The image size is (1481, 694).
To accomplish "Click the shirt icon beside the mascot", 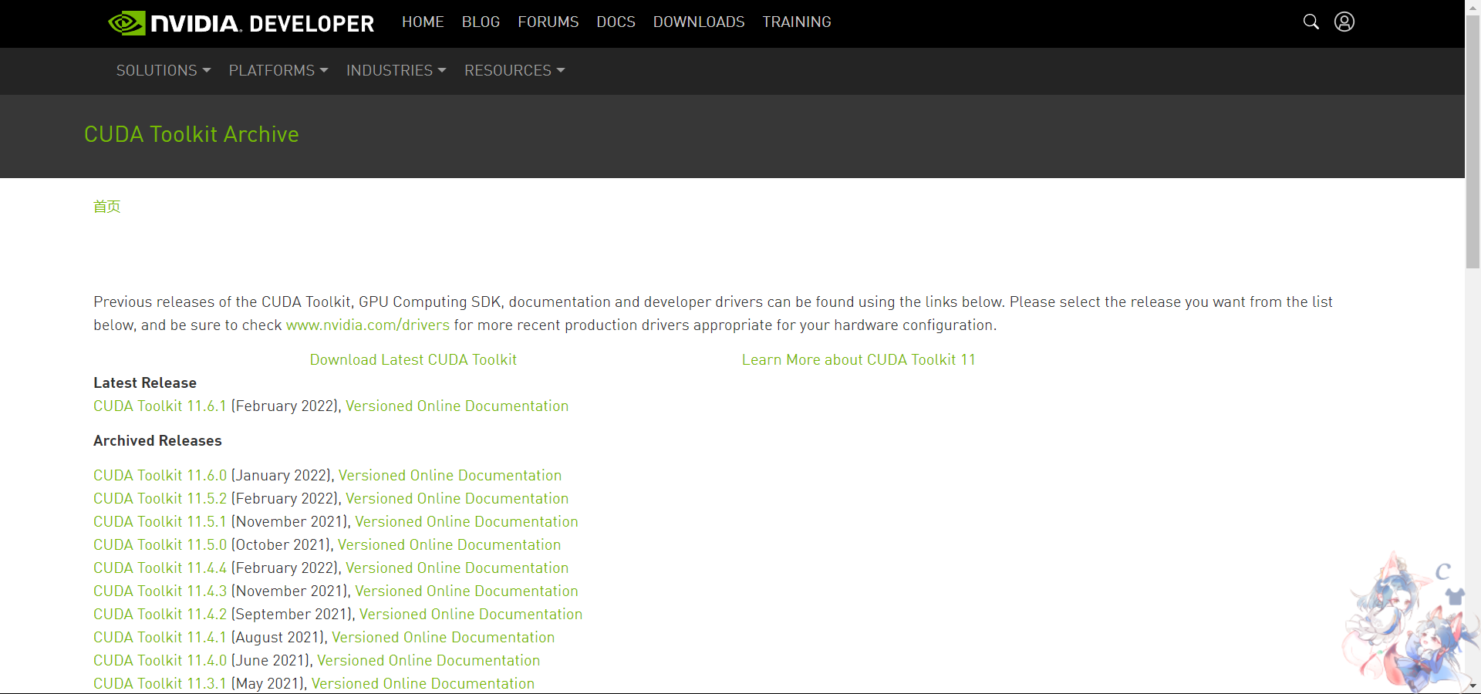I will click(x=1455, y=596).
